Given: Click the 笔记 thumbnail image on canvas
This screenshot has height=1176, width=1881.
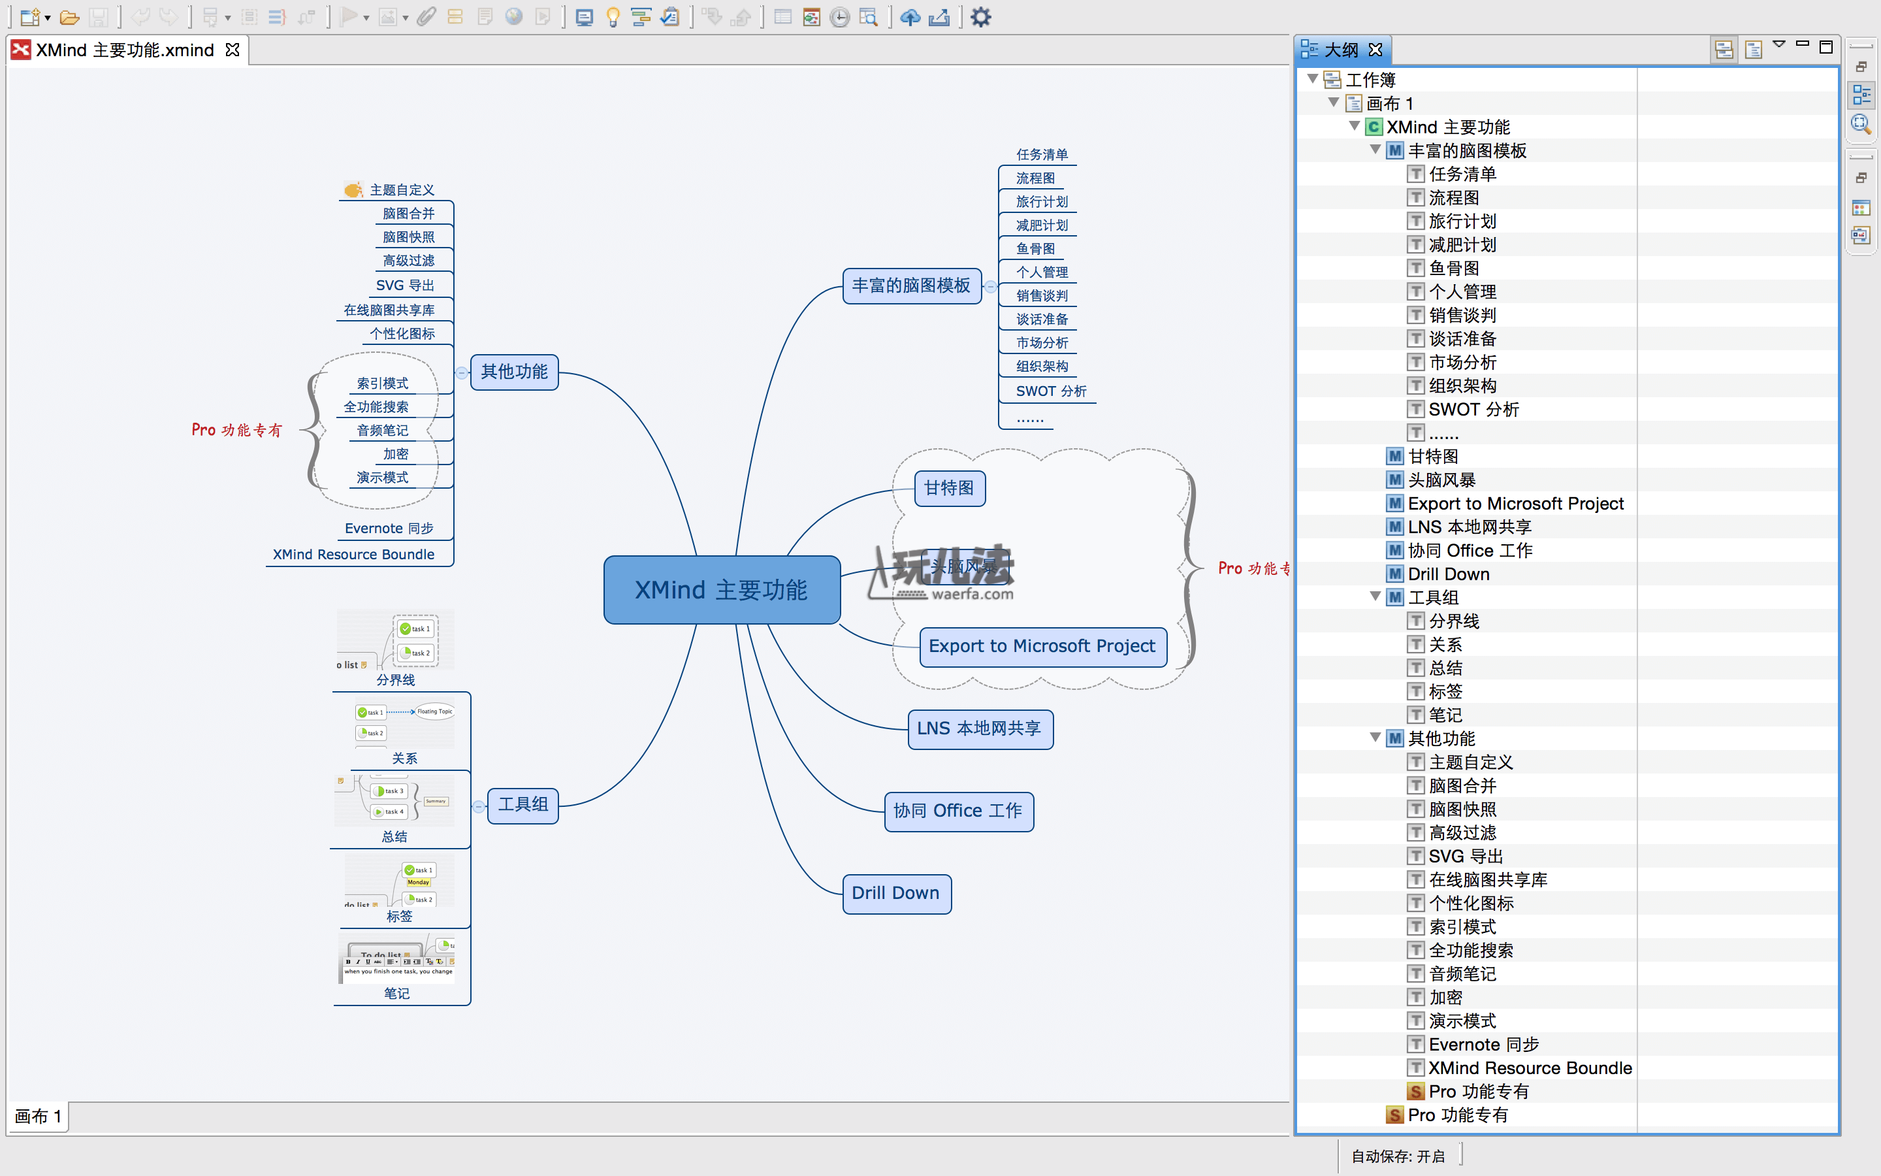Looking at the screenshot, I should [x=396, y=958].
